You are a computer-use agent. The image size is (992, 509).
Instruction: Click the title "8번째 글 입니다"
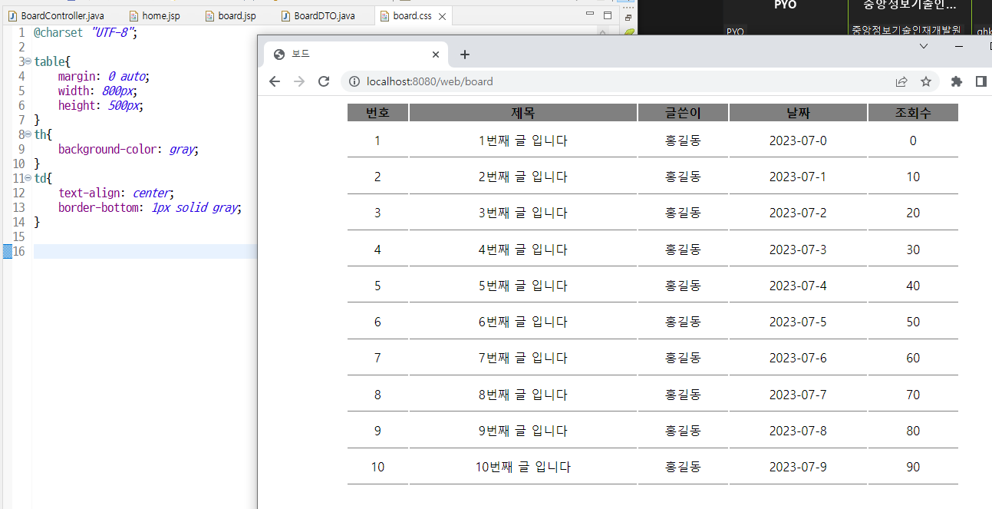pos(523,395)
